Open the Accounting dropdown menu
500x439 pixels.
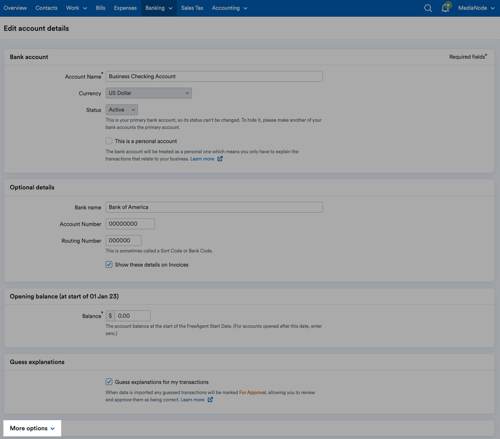click(x=229, y=8)
